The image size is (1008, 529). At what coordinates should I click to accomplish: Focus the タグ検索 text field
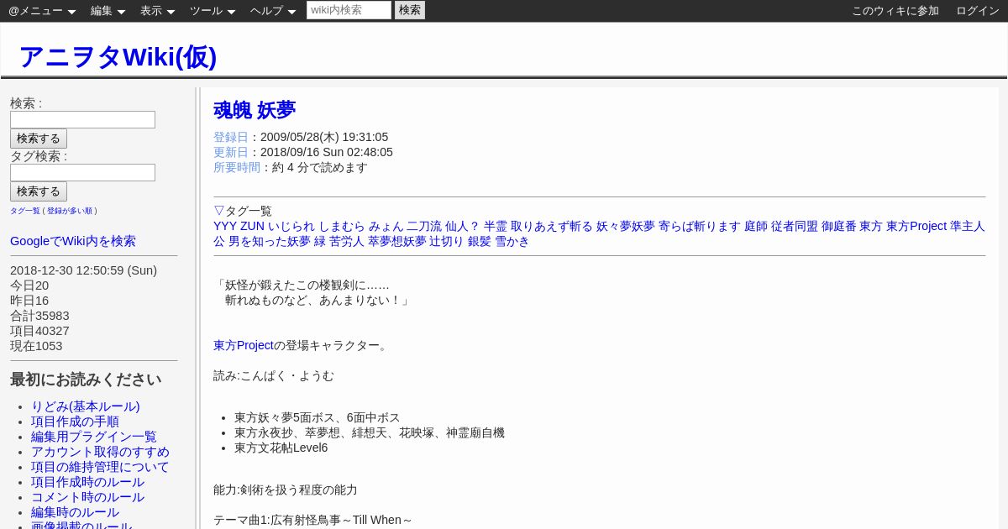click(x=82, y=172)
